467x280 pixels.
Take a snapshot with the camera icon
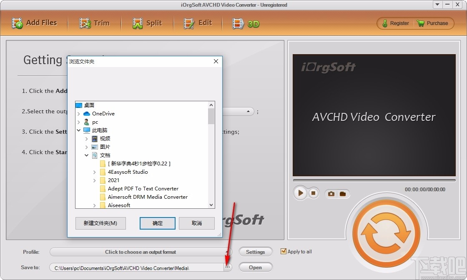[331, 193]
